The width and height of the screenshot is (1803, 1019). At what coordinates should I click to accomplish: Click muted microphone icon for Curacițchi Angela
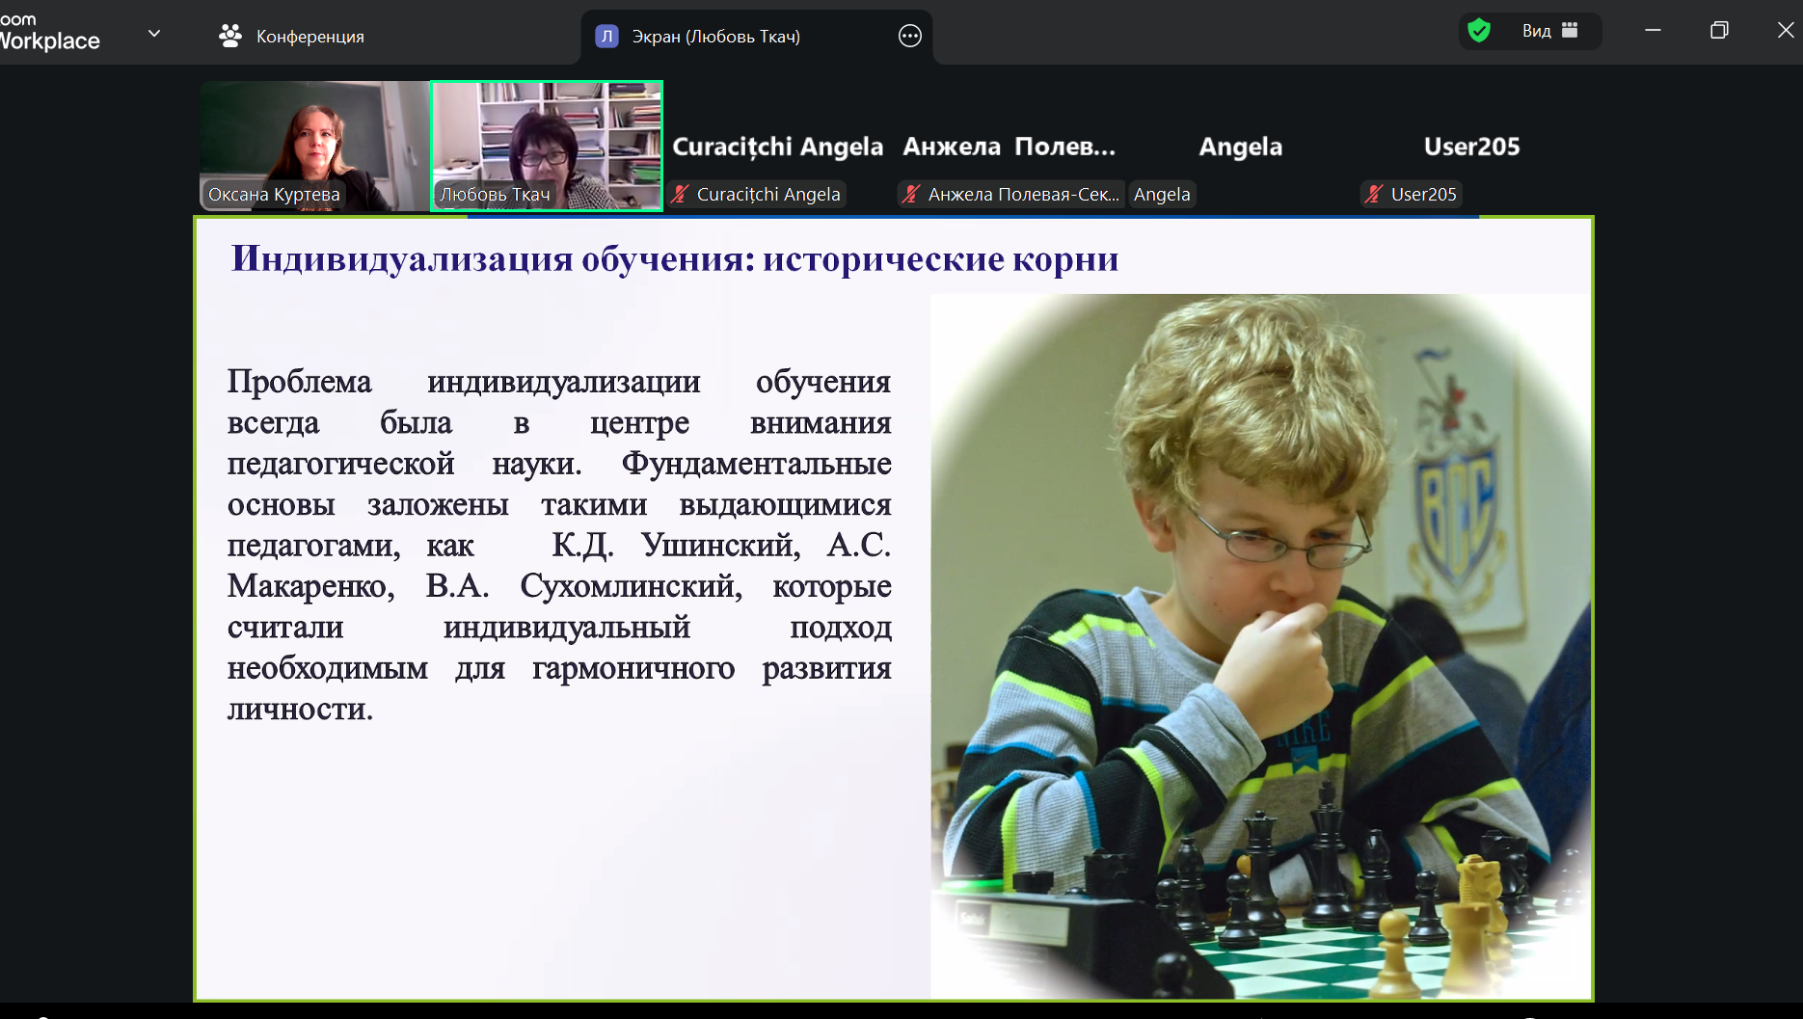(681, 195)
